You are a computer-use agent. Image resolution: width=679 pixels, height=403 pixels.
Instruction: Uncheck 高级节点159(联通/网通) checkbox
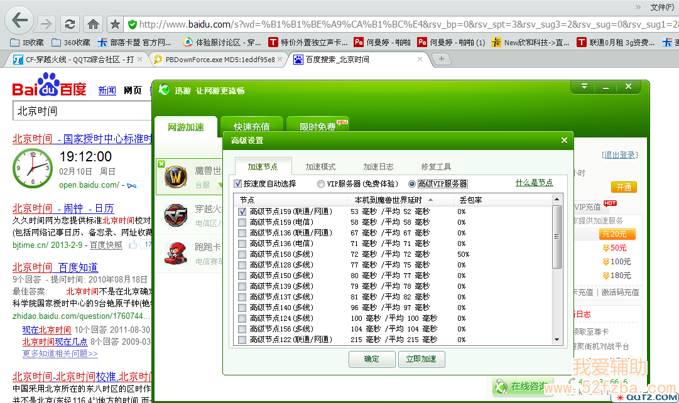click(242, 212)
